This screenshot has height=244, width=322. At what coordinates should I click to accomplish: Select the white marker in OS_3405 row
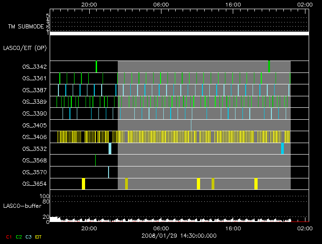click(191, 125)
